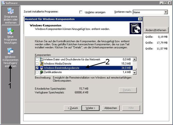Screen dimensions: 173x125
Task: Select 'Windows-Bereitstellungsdienste' row text
Action: tap(61, 68)
